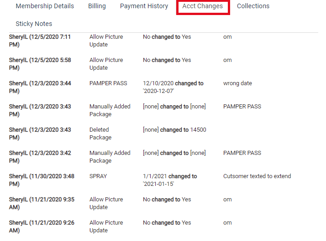Click the SherylL 11/21/2020 9:35 AM entry
This screenshot has height=241, width=326.
tap(42, 203)
